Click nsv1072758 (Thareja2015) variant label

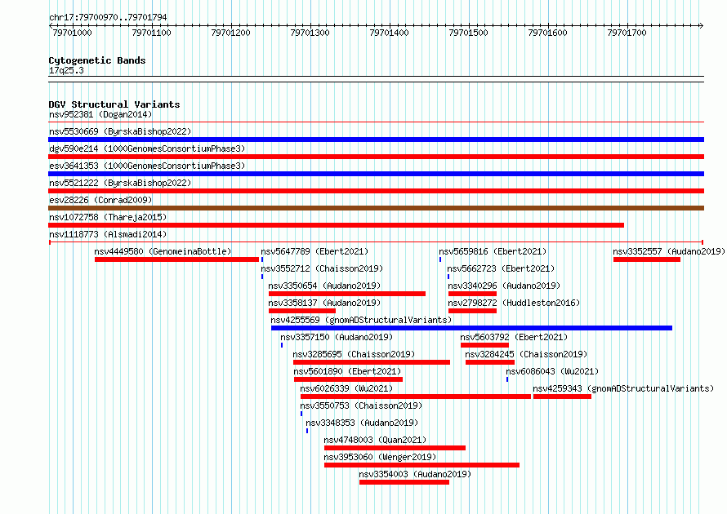click(108, 217)
